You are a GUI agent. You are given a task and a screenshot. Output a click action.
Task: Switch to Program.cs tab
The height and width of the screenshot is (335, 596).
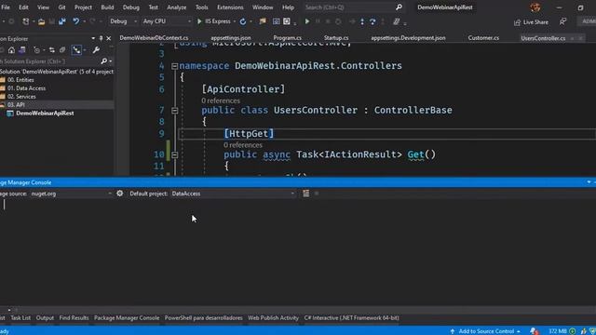coord(288,38)
